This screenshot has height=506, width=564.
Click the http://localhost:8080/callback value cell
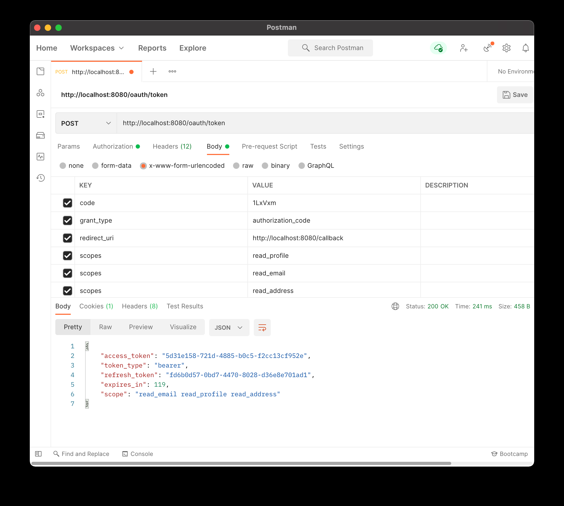coord(334,238)
